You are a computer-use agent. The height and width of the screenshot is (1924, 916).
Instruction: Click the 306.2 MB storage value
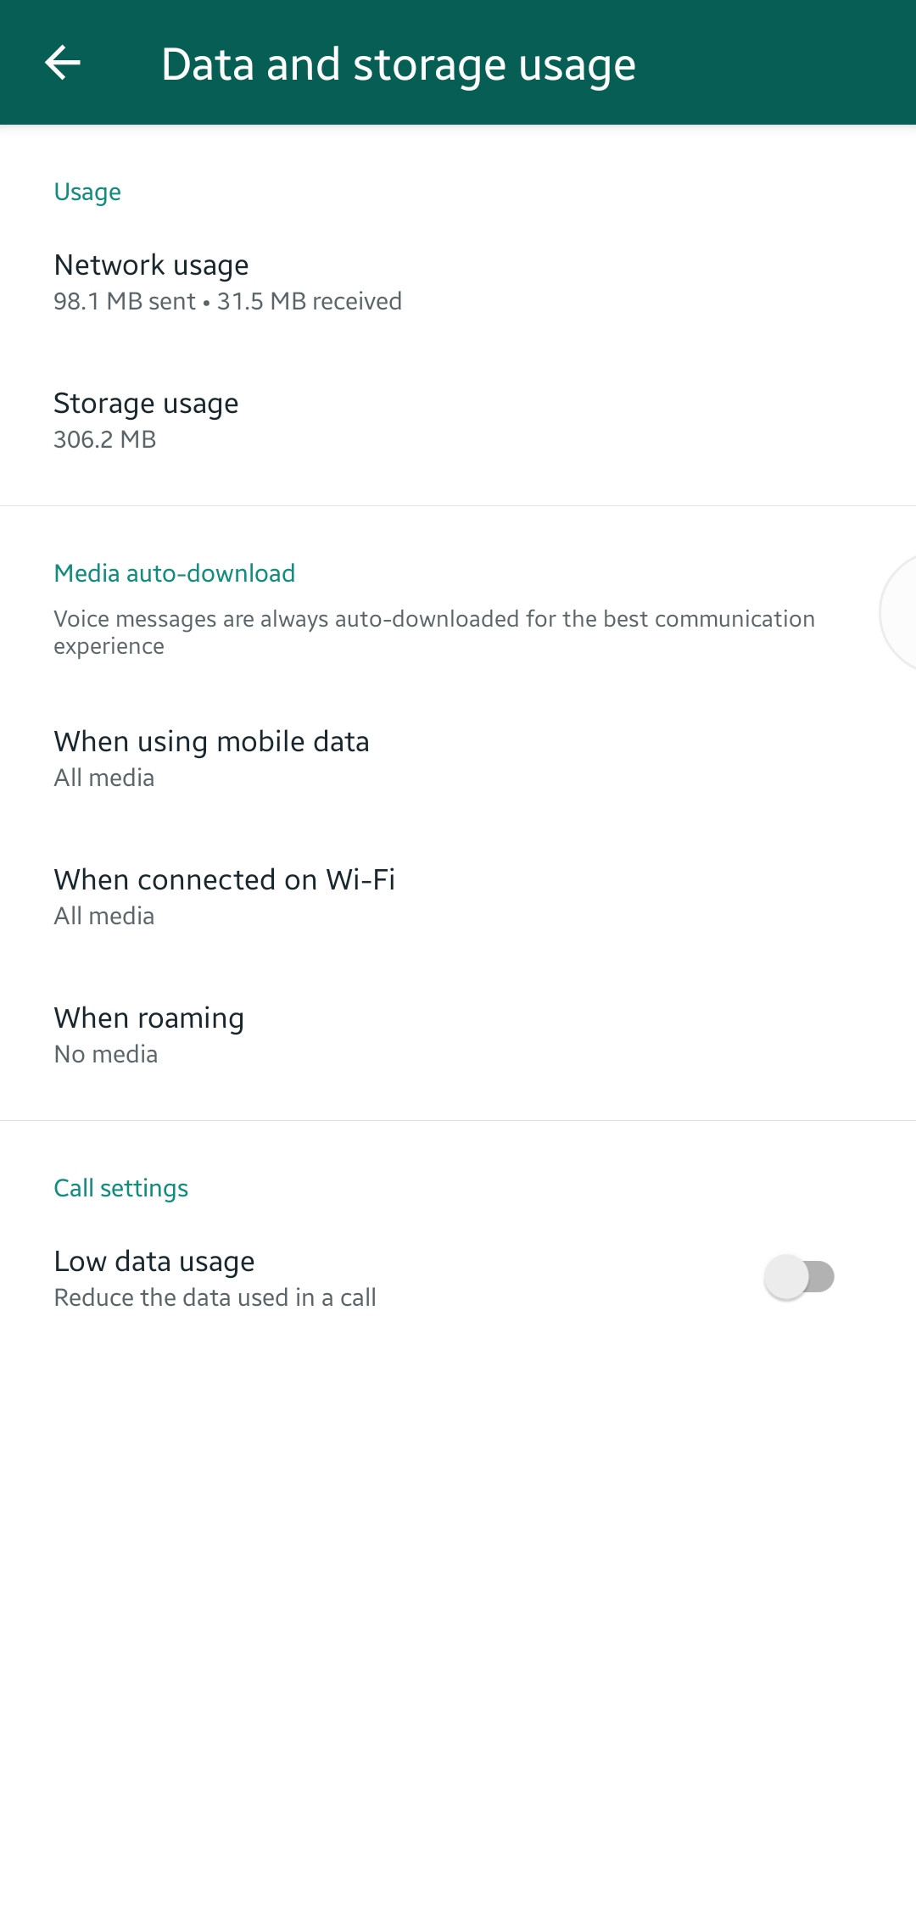pyautogui.click(x=105, y=439)
